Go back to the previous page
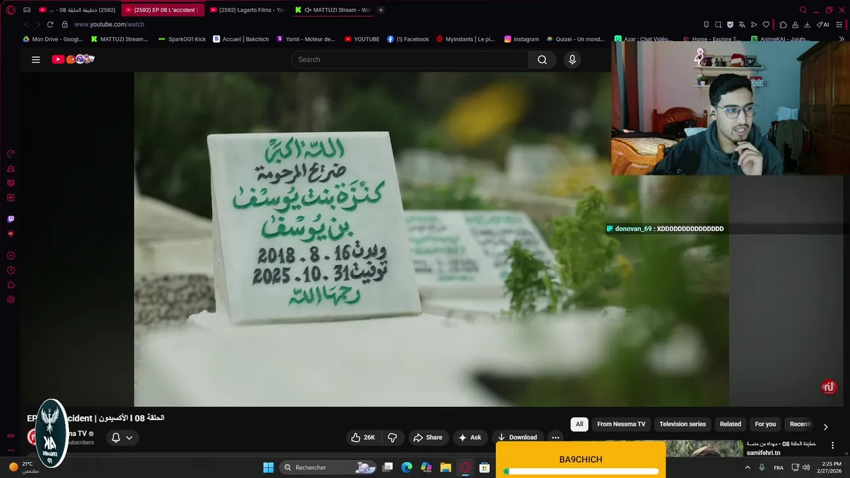 27,25
